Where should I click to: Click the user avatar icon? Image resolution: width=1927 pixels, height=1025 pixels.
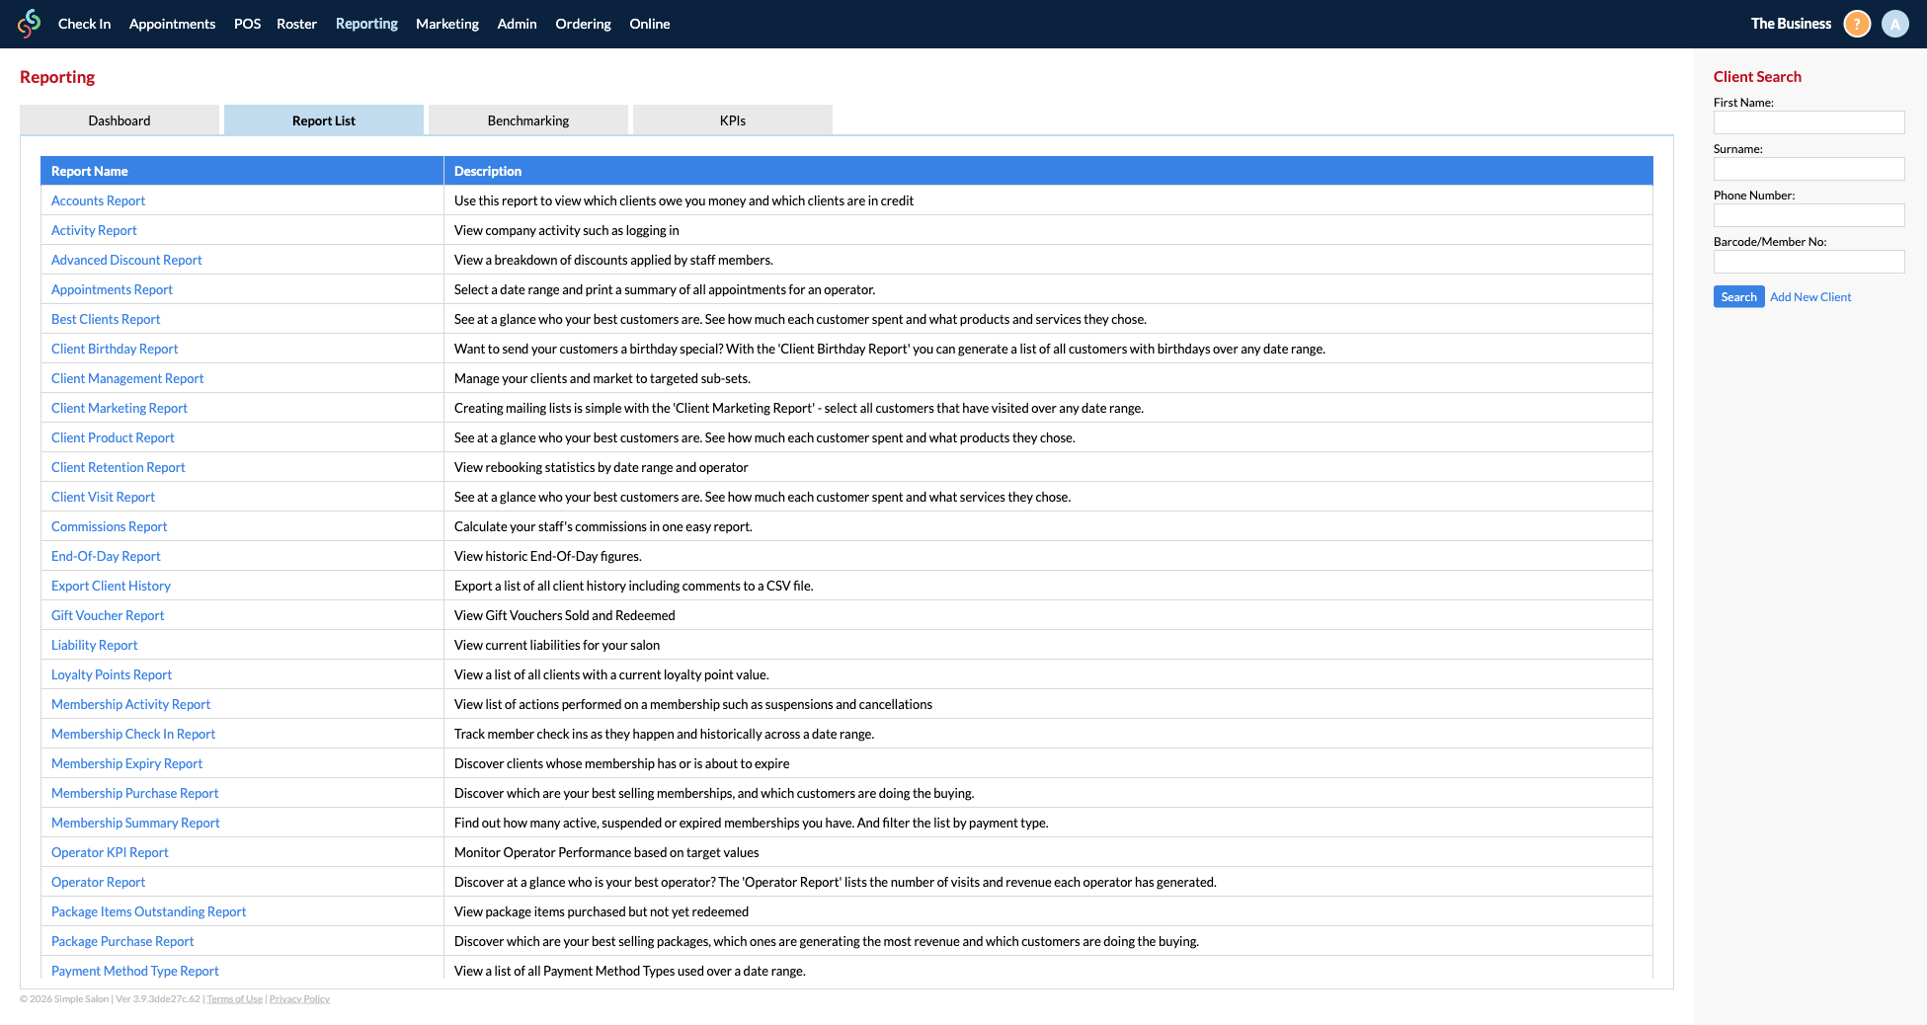[x=1894, y=24]
